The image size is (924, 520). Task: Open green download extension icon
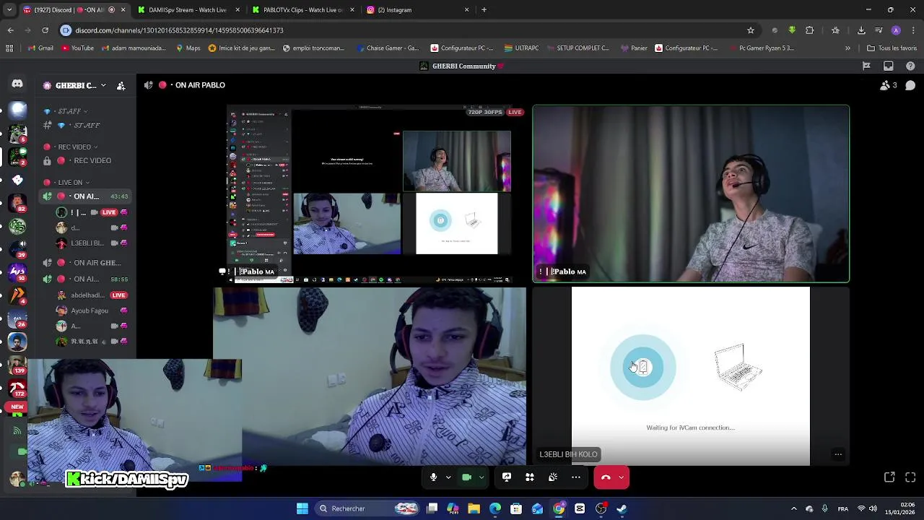792,30
